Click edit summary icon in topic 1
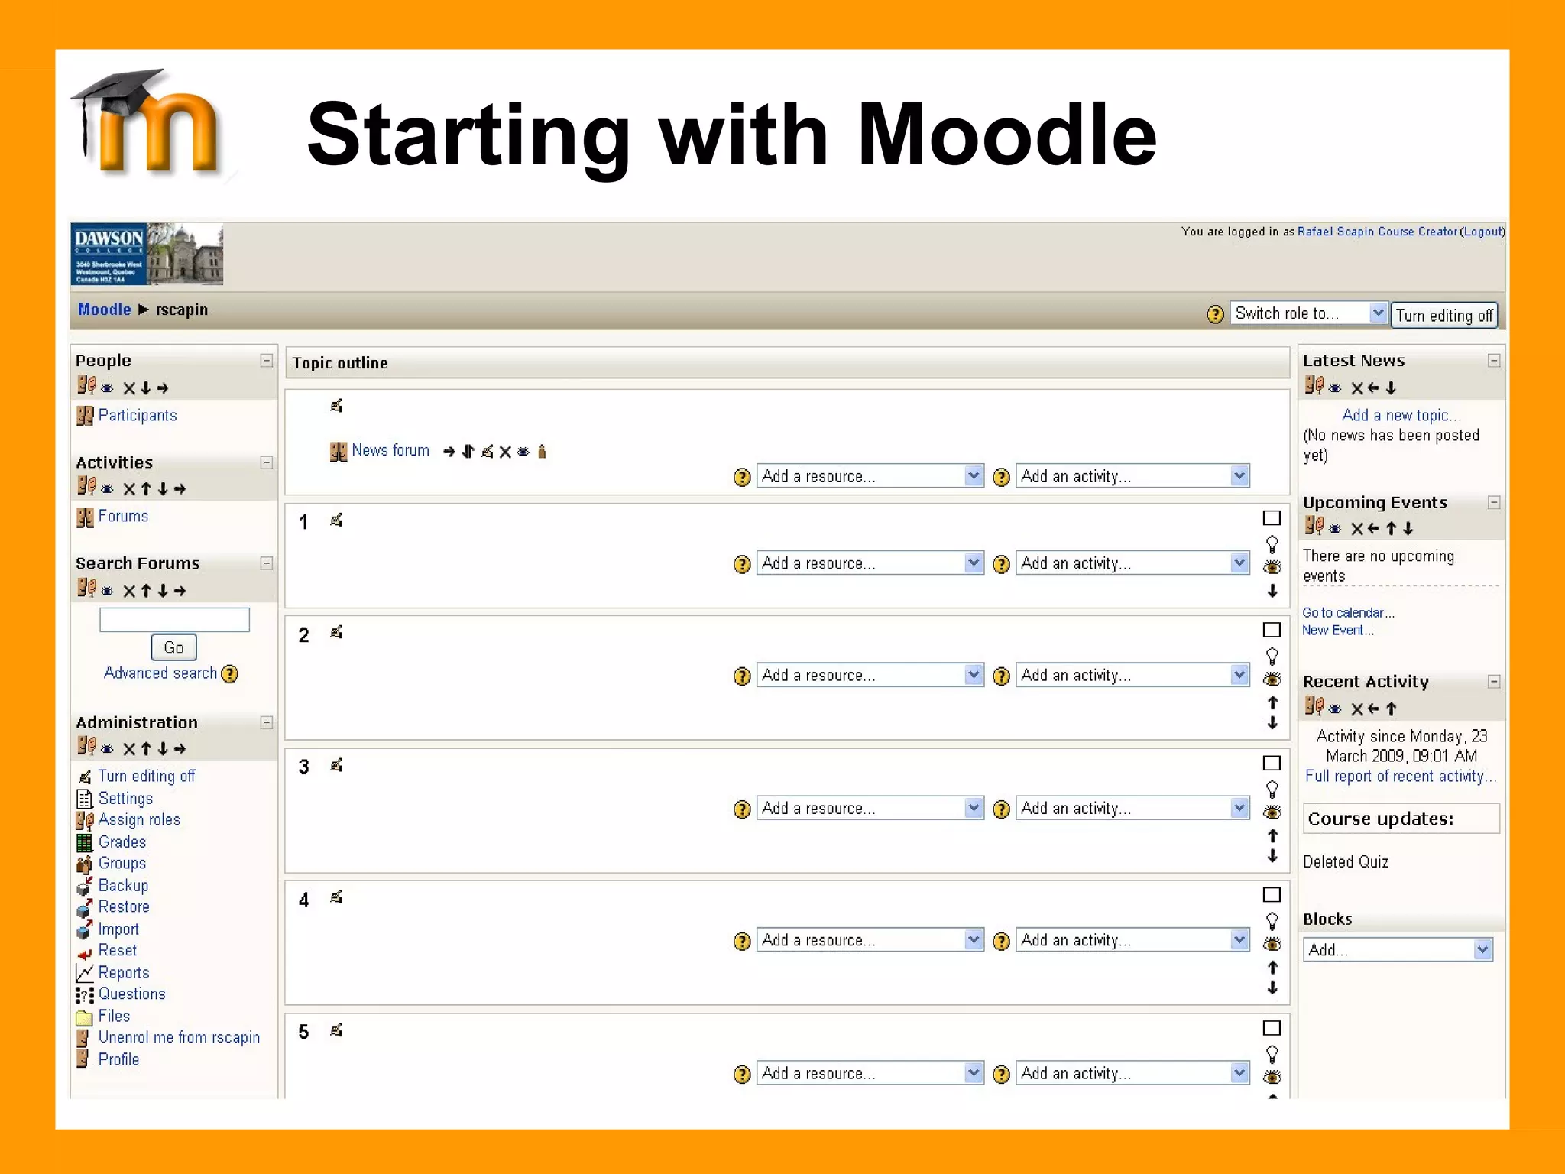The height and width of the screenshot is (1174, 1565). [x=336, y=521]
